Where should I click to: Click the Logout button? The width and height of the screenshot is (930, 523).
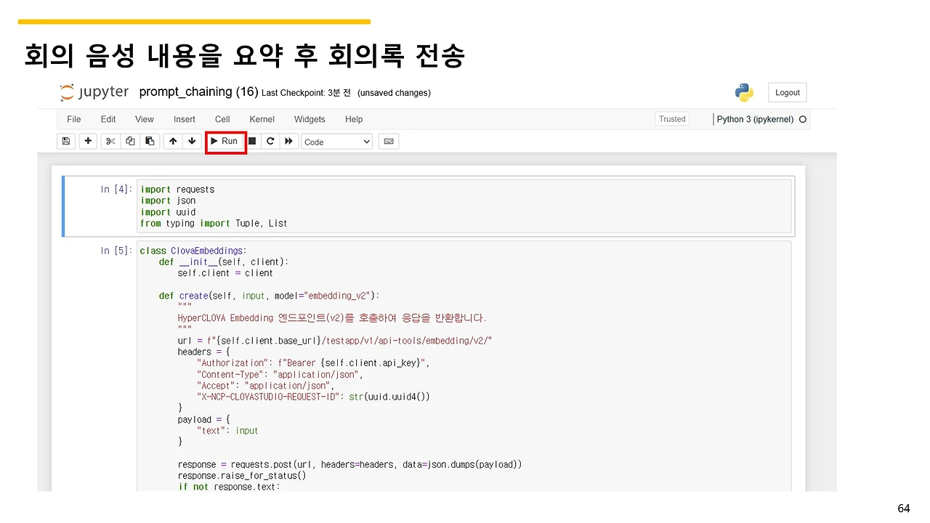tap(788, 93)
